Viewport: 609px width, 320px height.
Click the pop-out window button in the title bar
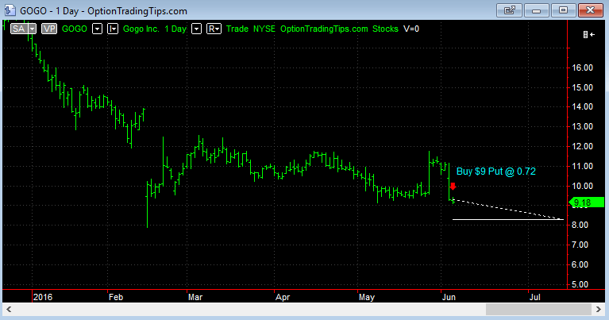[509, 10]
